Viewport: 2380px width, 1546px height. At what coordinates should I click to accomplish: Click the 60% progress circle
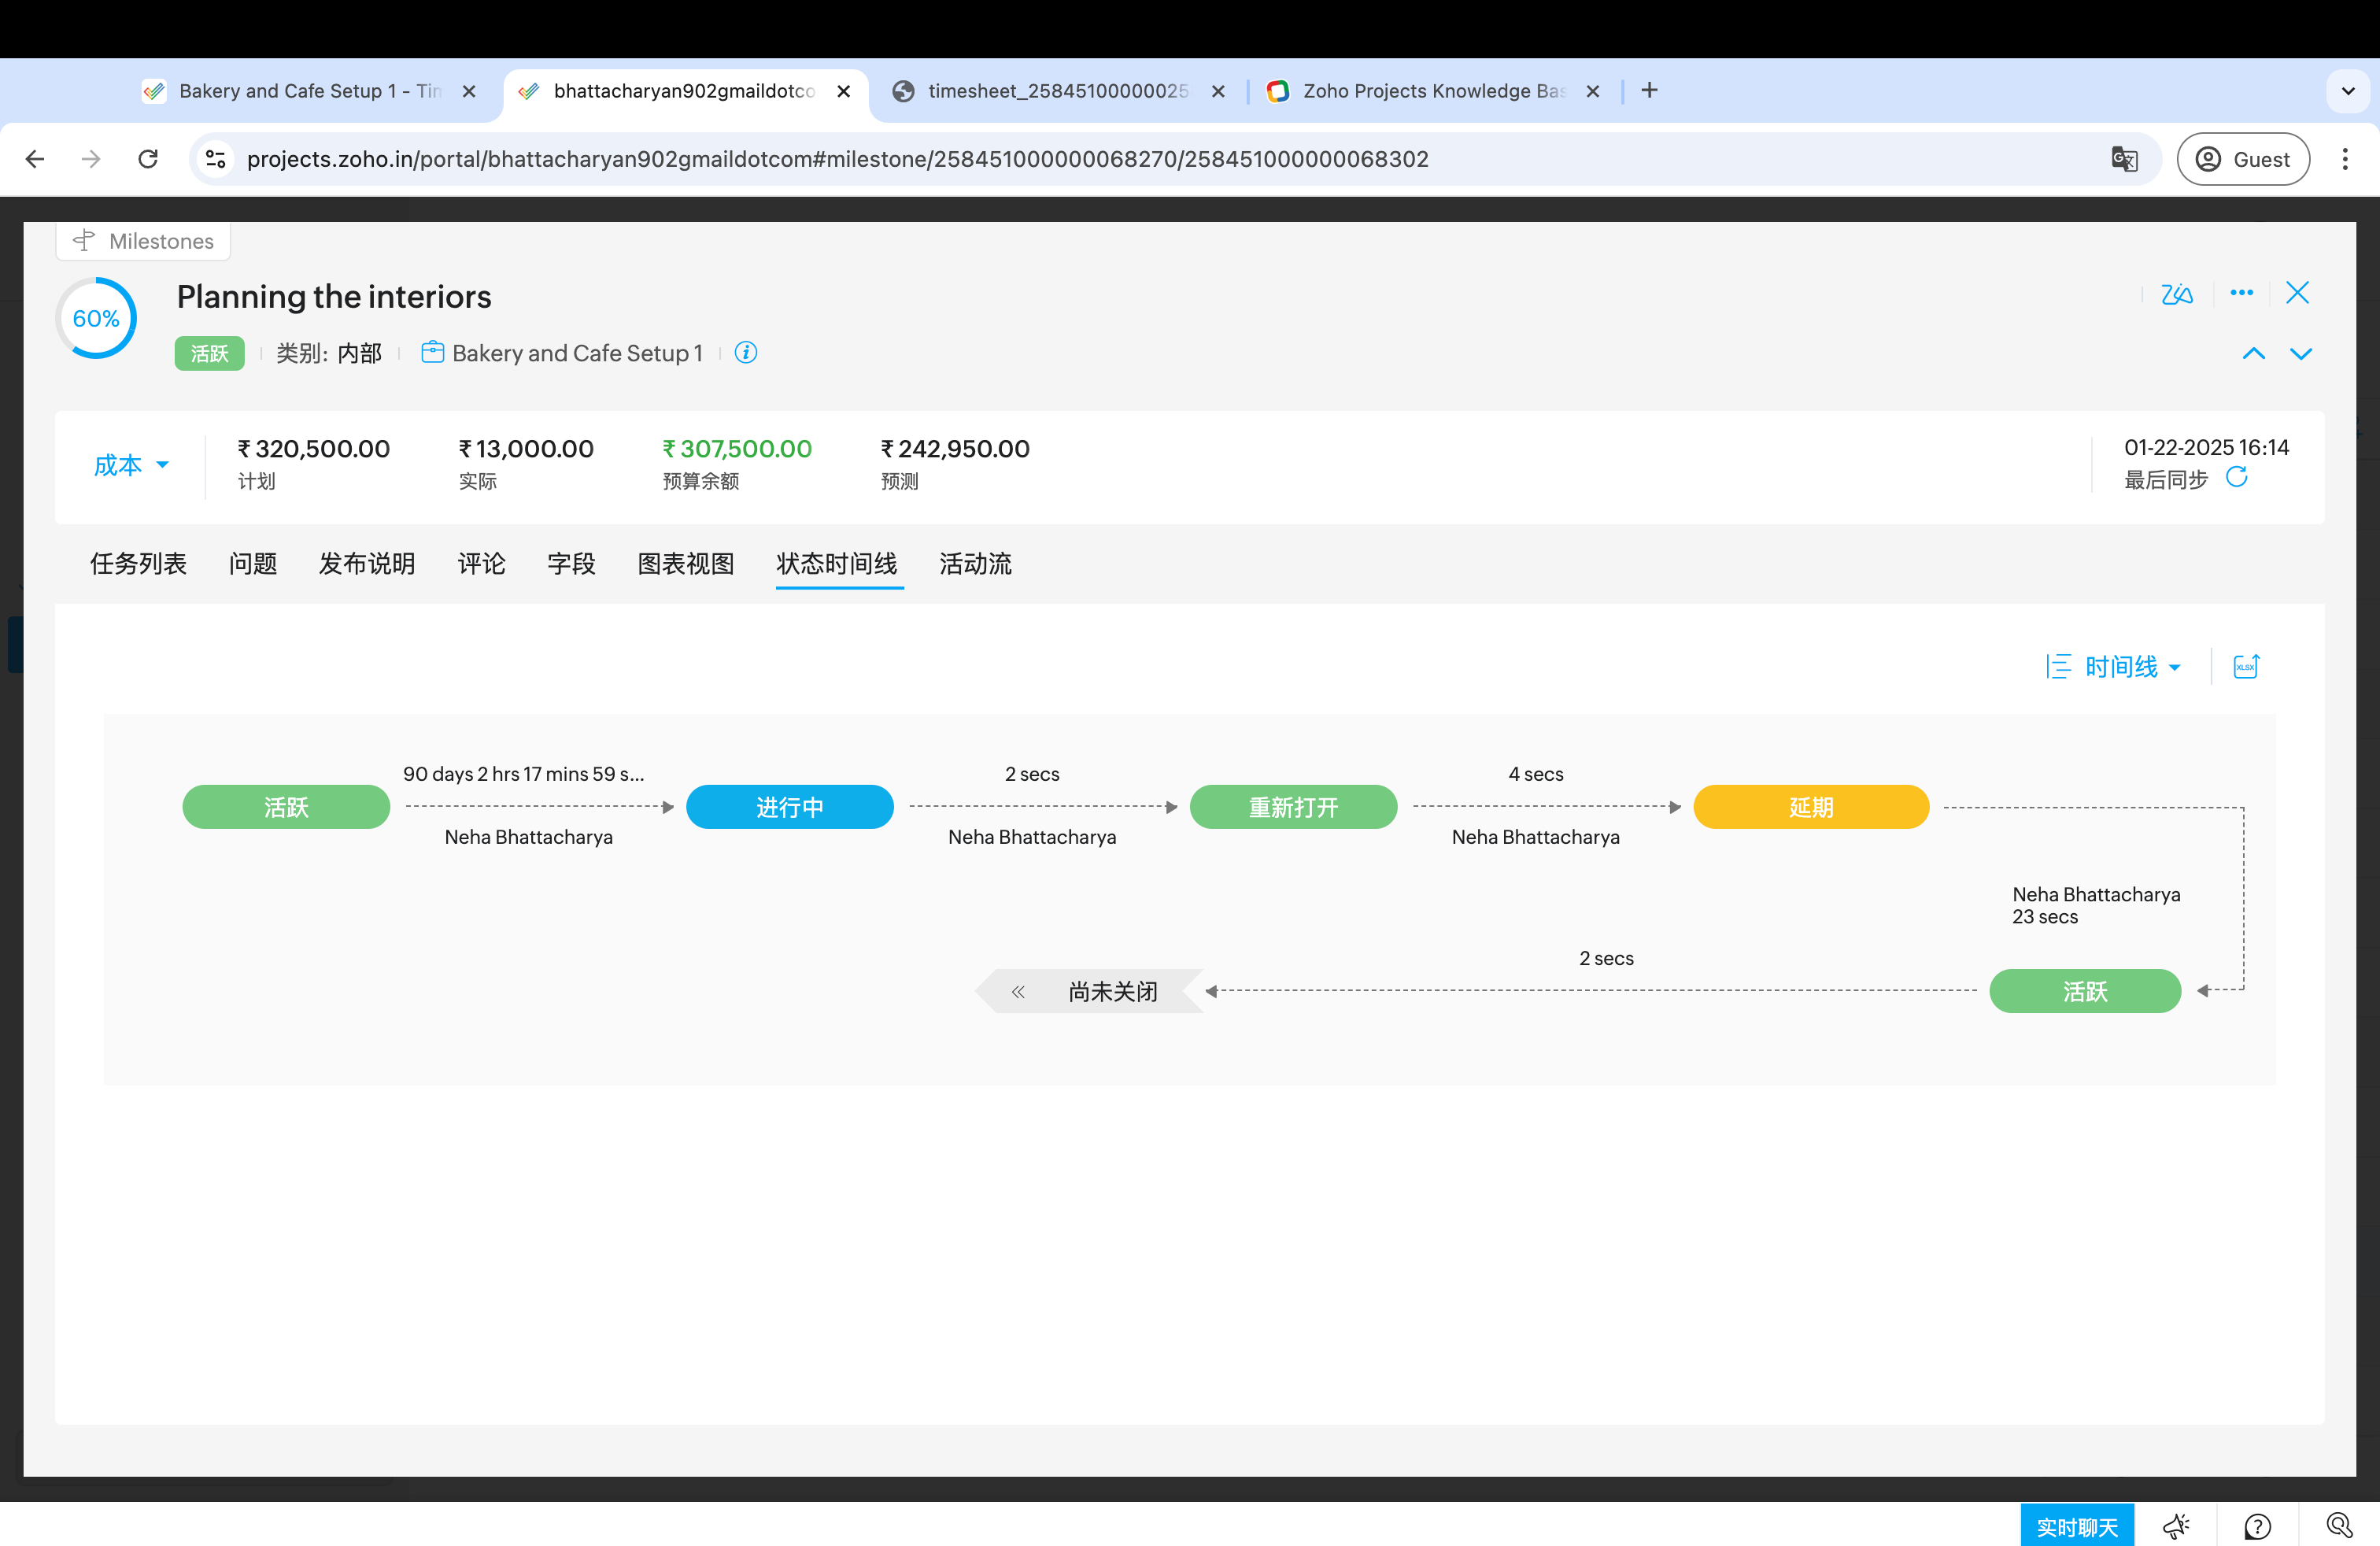pos(96,319)
